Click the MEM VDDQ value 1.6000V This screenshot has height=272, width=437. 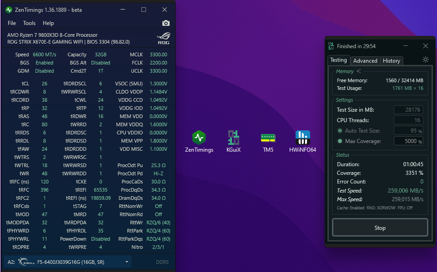(x=158, y=124)
